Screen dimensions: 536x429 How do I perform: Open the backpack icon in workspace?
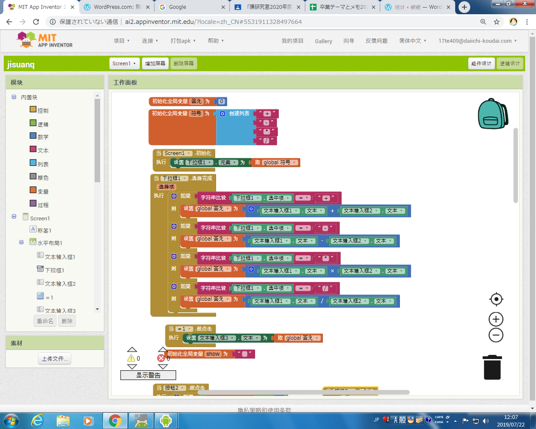coord(492,114)
